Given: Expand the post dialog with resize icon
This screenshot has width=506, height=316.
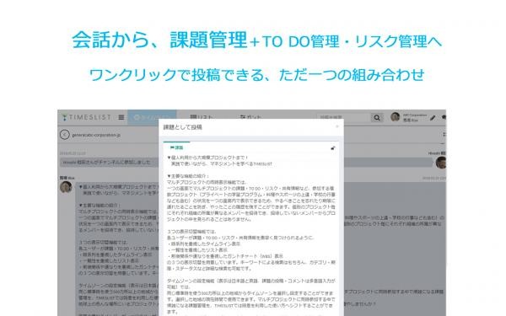Looking at the screenshot, I should click(x=333, y=148).
